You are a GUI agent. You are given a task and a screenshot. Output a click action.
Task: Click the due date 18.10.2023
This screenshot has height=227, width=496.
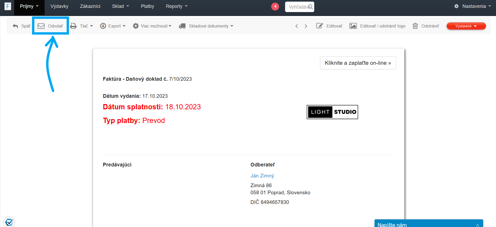(x=183, y=107)
